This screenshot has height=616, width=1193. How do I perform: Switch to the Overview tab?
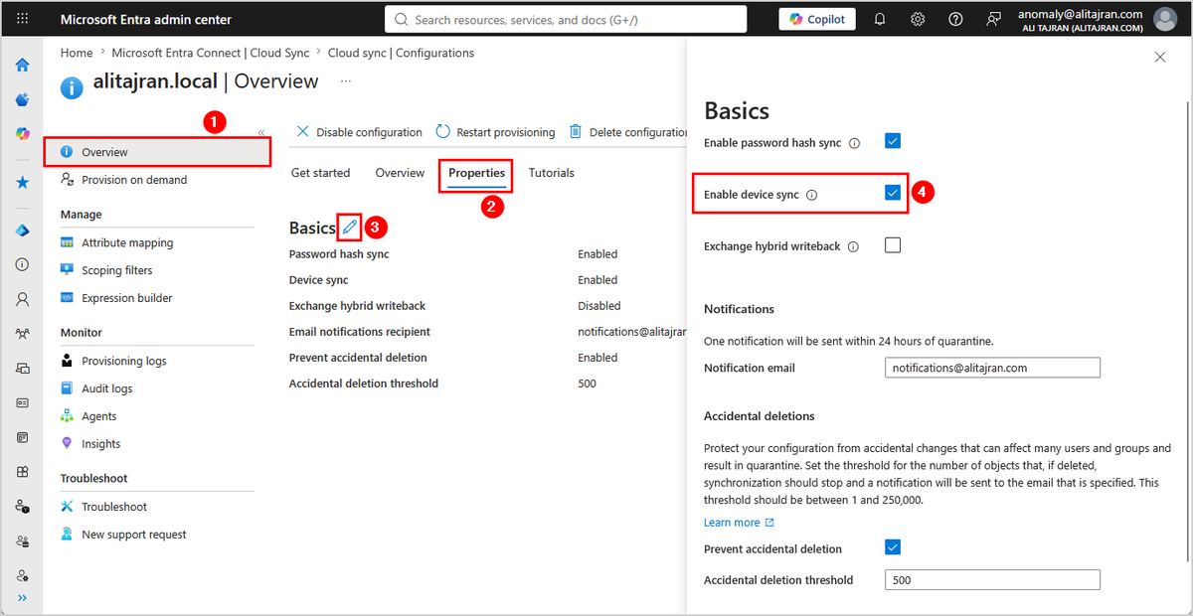pos(400,173)
